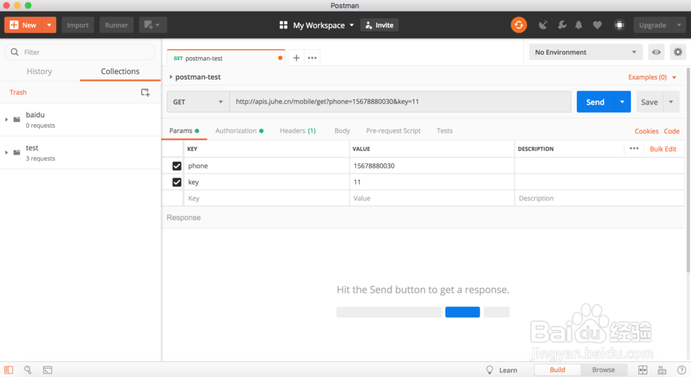This screenshot has width=691, height=377.
Task: Uncheck the phone parameter checkbox
Action: coord(177,166)
